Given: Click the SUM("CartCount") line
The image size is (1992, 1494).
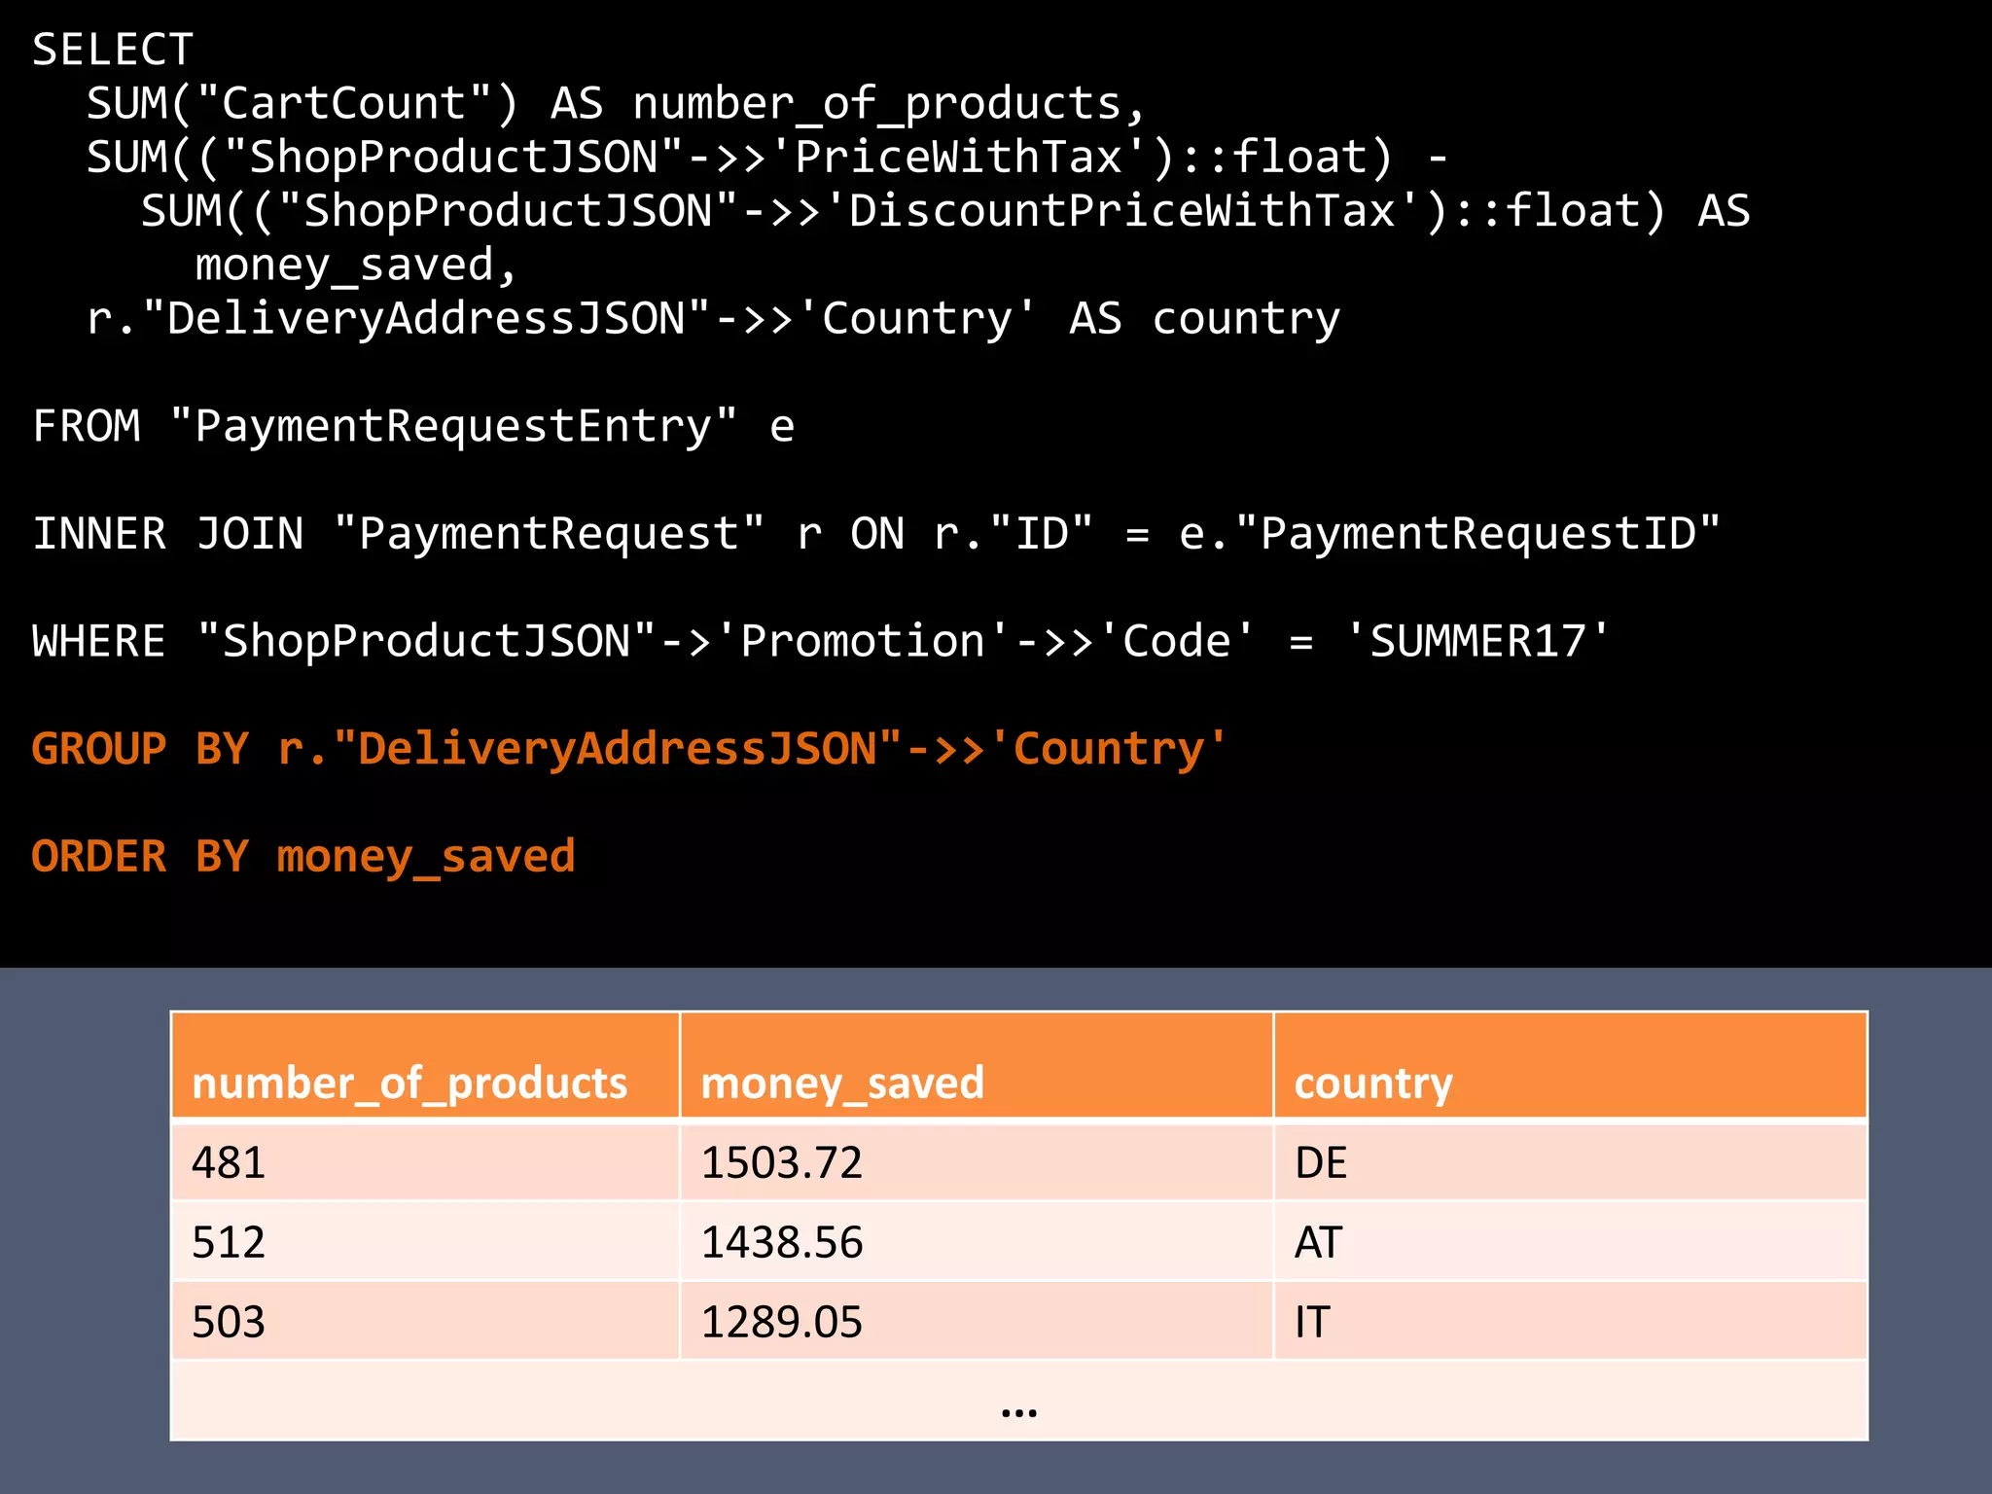Looking at the screenshot, I should (617, 104).
